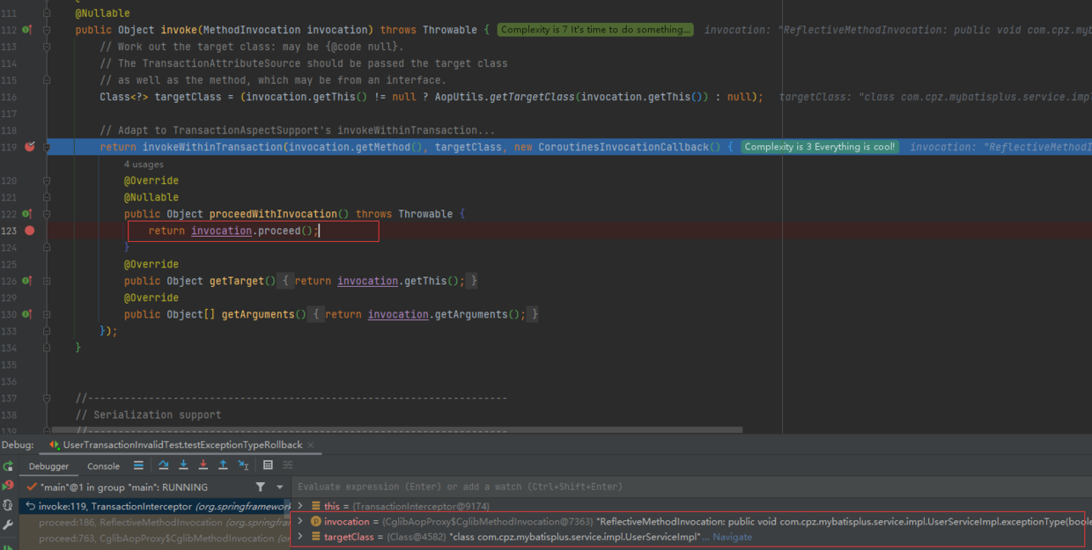The image size is (1092, 550).
Task: Toggle the verified breakpoint on line 119
Action: pos(29,147)
